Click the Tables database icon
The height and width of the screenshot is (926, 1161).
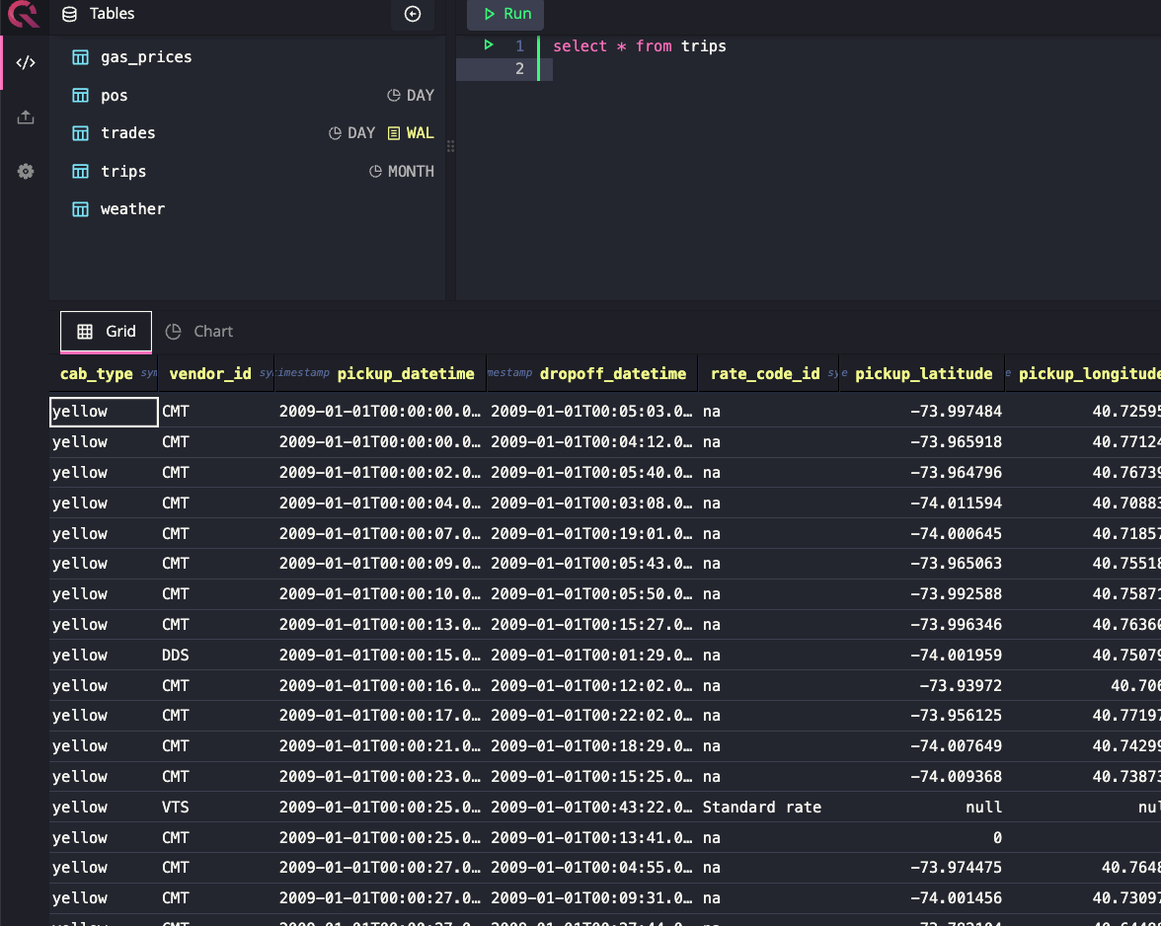69,14
